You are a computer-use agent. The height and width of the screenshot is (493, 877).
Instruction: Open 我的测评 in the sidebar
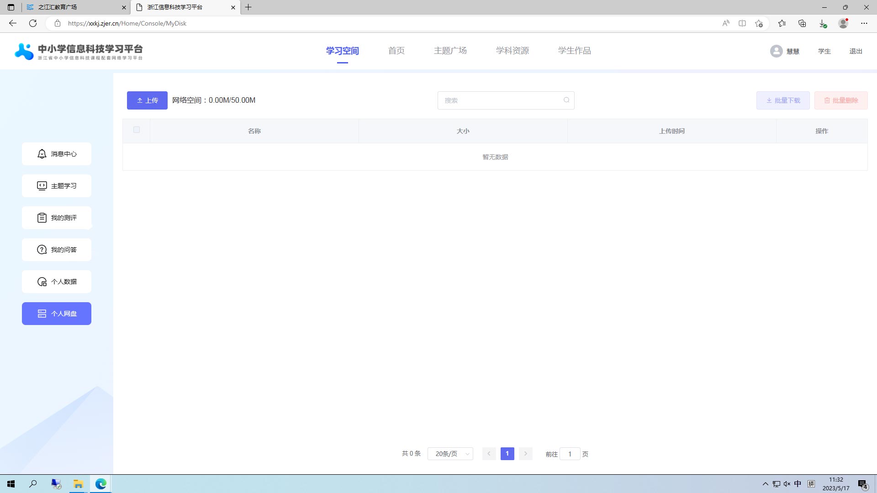[x=57, y=218]
